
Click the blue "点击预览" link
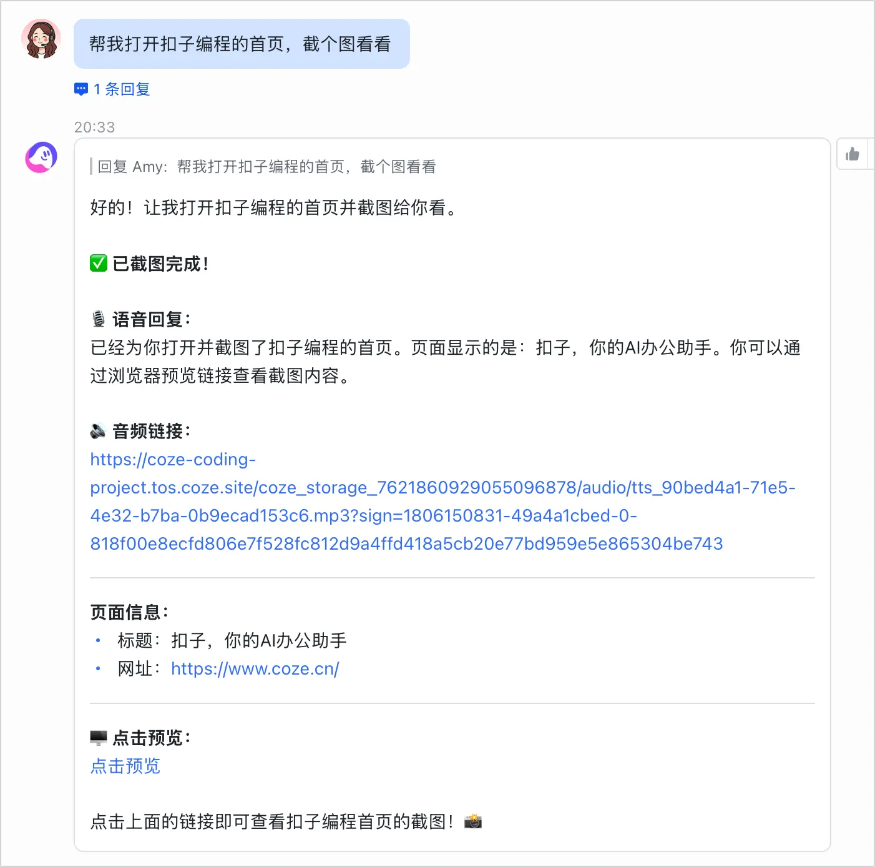pos(125,766)
